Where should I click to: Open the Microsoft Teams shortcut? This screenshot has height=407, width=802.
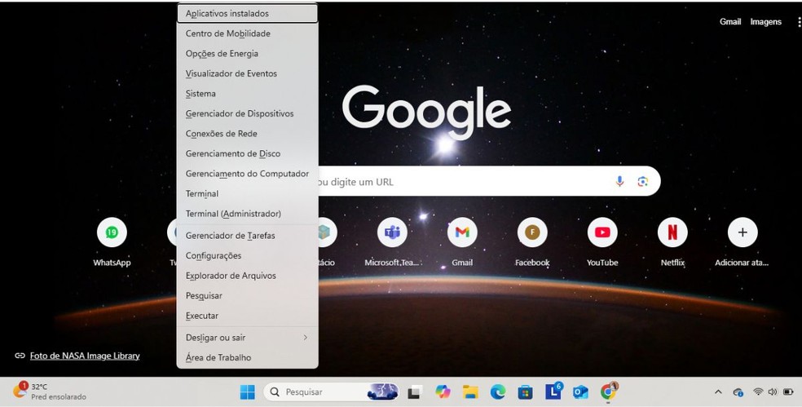pos(392,233)
